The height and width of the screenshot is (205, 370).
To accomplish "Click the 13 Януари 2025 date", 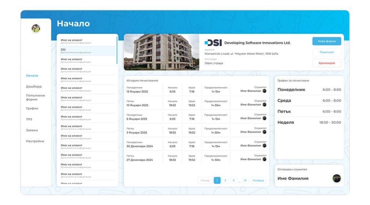I will 137,92.
